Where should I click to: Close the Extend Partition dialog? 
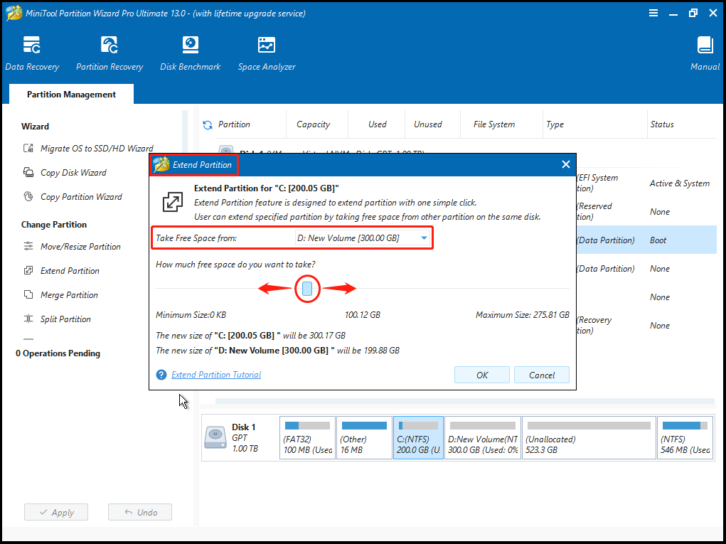coord(565,164)
